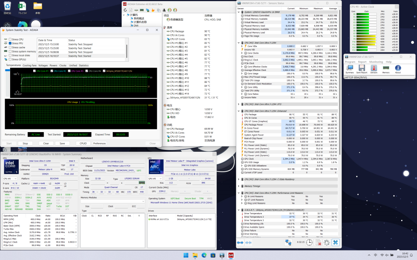This screenshot has height=260, width=417.
Task: Click the AIDA64 user silhouette toolbar icon
Action: click(x=164, y=10)
